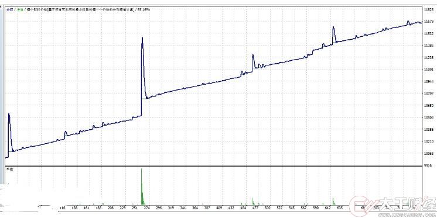Viewport: 437px width, 218px height.
Task: Click the 567 label on the horizontal axis
Action: pos(303,208)
